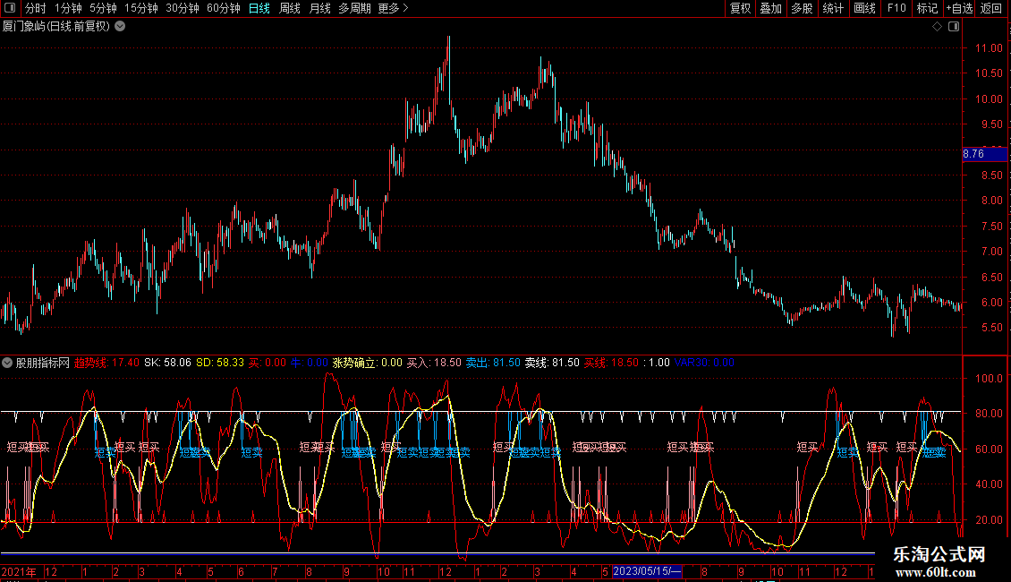Select the 60分钟 period

coord(223,9)
